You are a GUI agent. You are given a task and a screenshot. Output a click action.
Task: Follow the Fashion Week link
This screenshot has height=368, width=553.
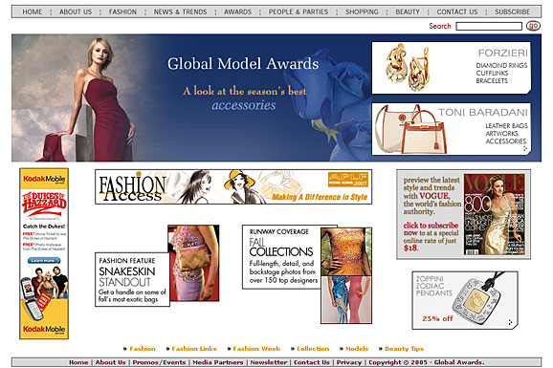[256, 349]
